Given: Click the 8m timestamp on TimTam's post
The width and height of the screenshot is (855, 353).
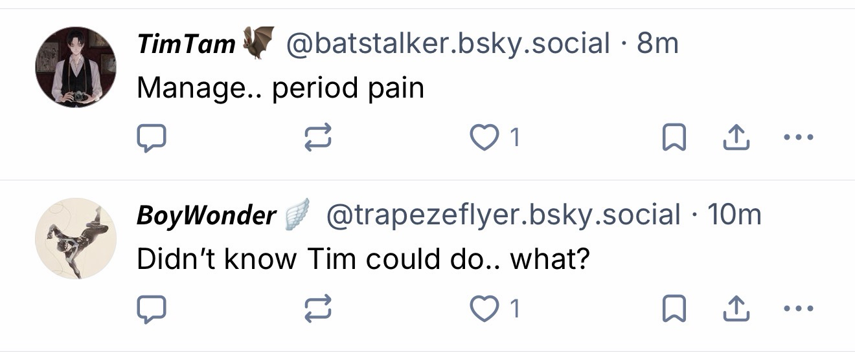Looking at the screenshot, I should pyautogui.click(x=658, y=45).
